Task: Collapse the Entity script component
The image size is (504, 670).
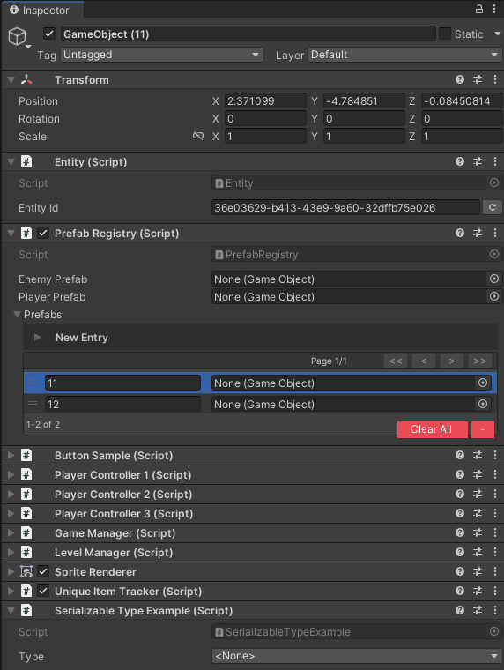Action: coord(11,162)
